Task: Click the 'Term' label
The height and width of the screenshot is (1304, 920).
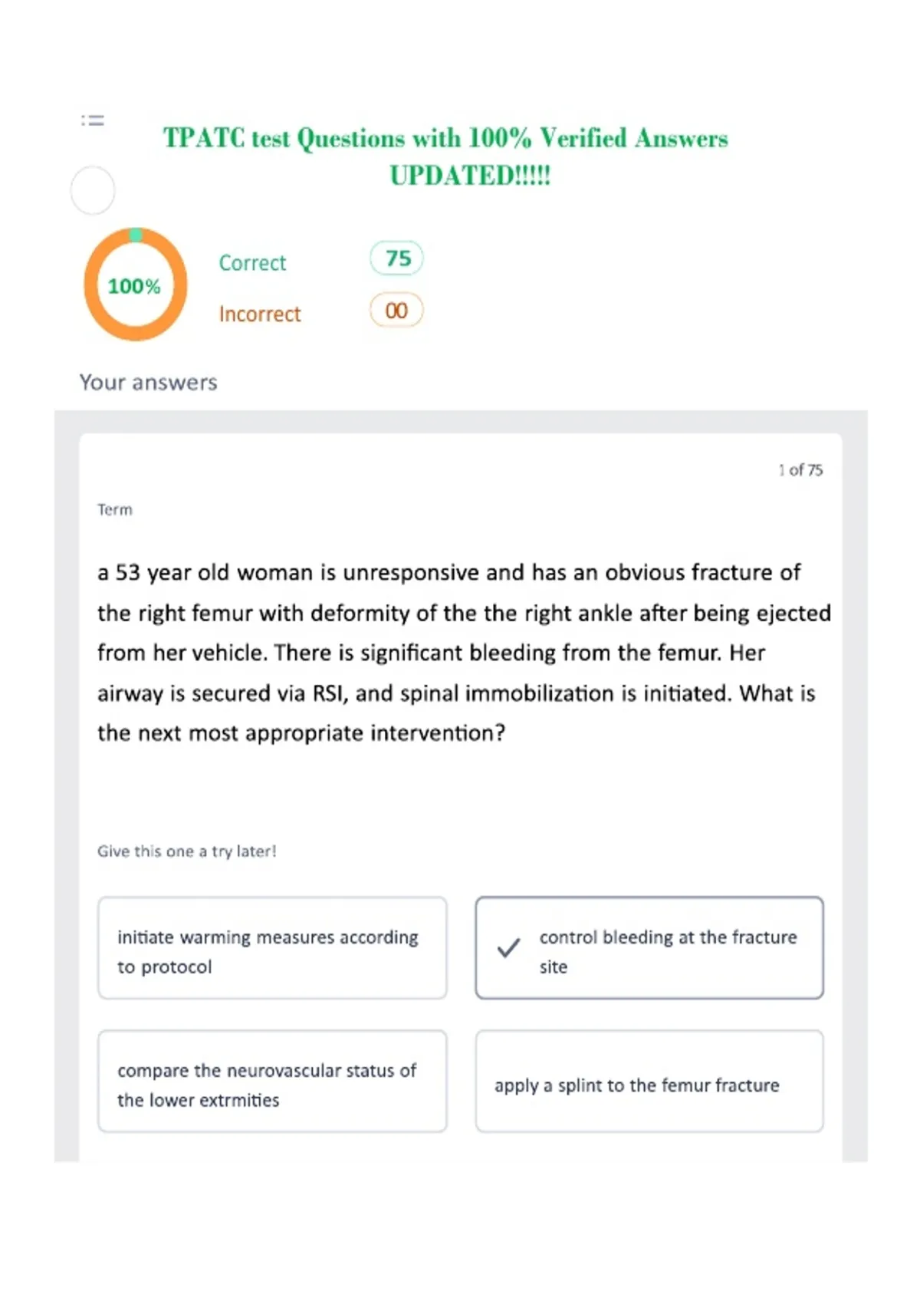Action: pos(115,510)
